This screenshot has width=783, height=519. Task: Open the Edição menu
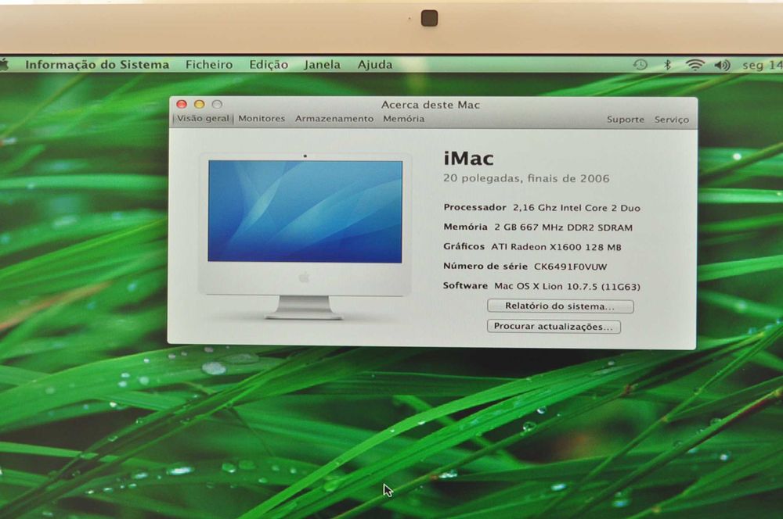click(x=269, y=65)
